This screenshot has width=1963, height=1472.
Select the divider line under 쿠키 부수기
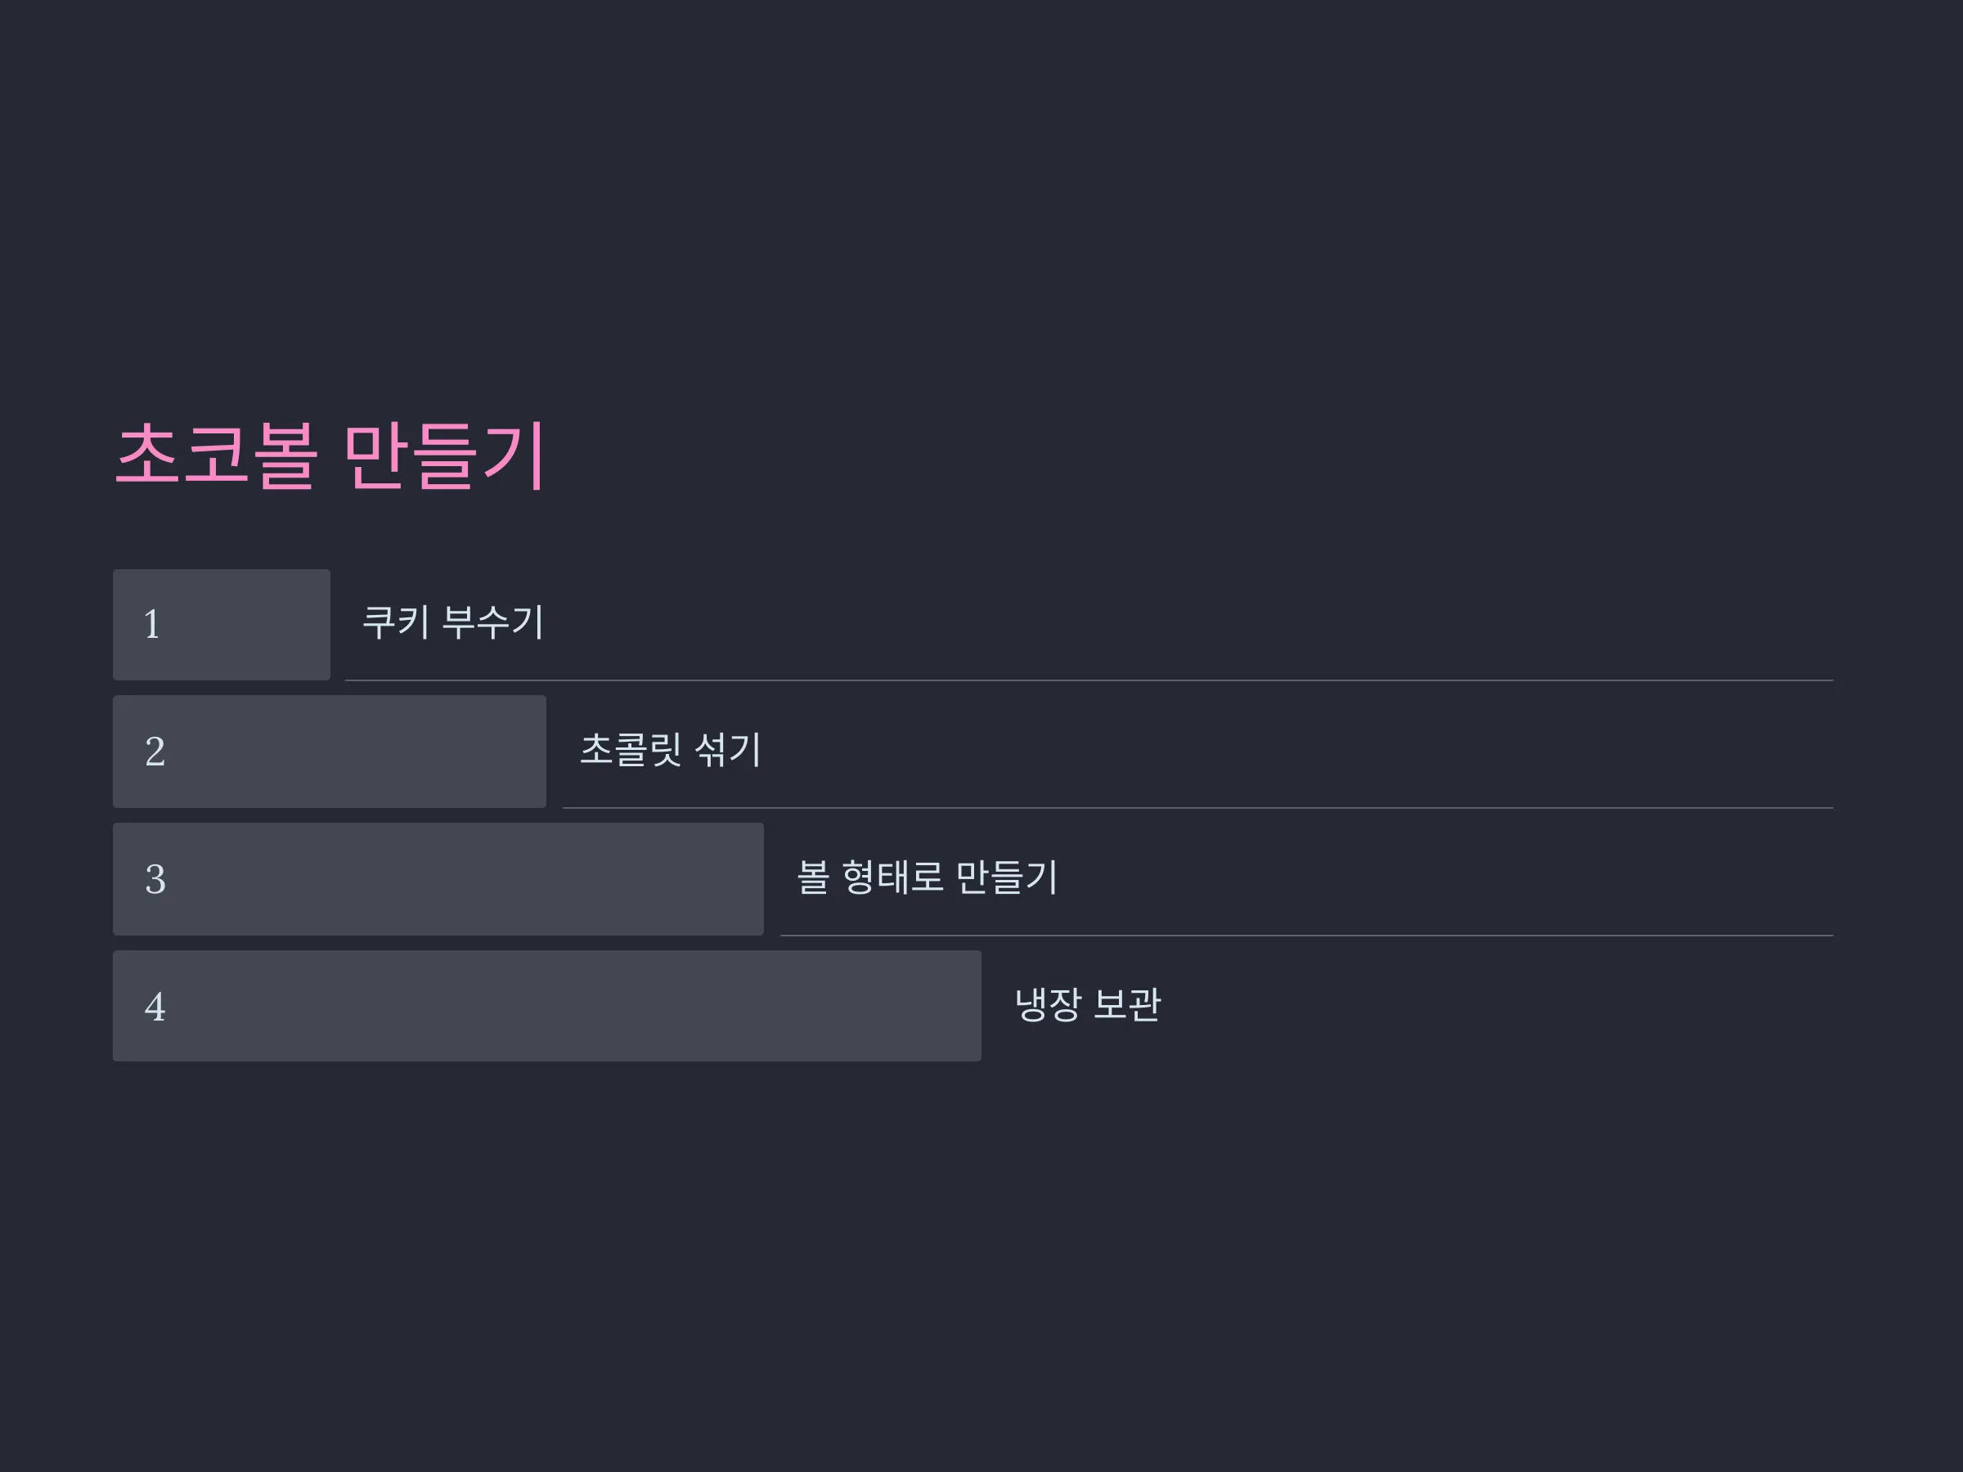(x=1089, y=680)
